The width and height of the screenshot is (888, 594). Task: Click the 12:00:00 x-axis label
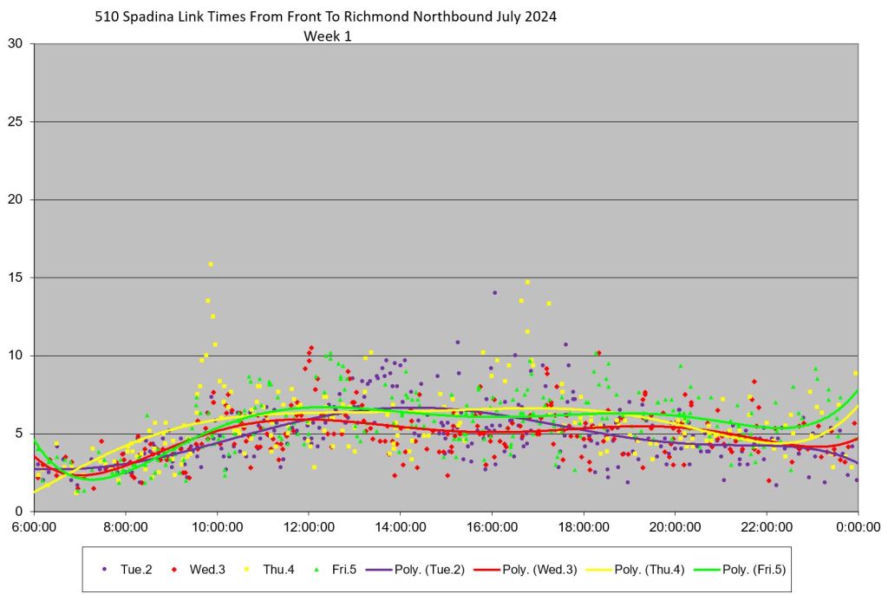(308, 526)
